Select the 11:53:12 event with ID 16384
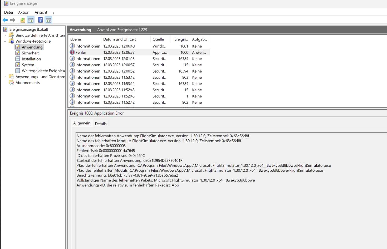Viewport: 387px width, 249px height. pyautogui.click(x=139, y=84)
